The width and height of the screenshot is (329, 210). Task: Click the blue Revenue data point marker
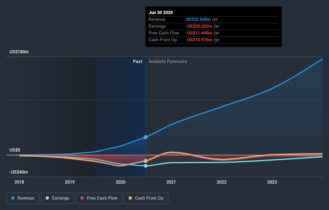(145, 137)
